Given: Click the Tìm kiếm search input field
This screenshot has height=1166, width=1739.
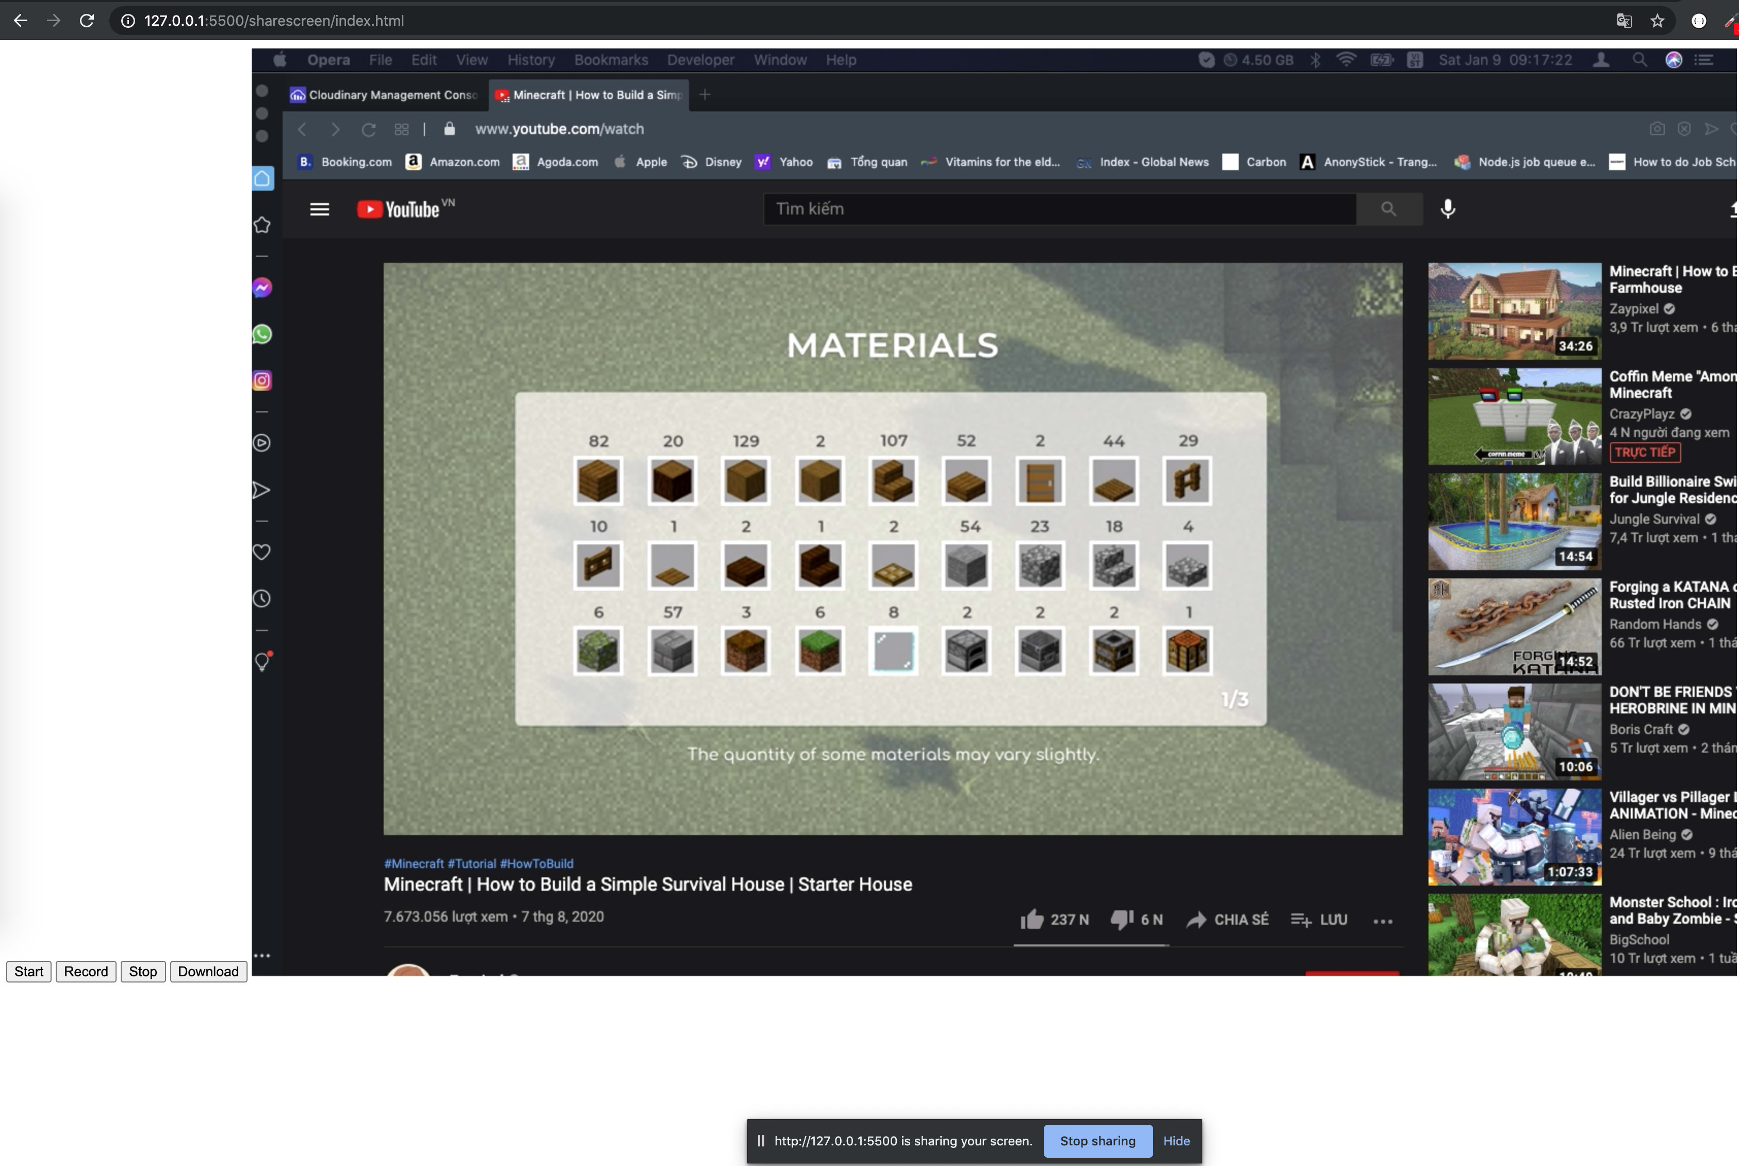Looking at the screenshot, I should 1058,209.
